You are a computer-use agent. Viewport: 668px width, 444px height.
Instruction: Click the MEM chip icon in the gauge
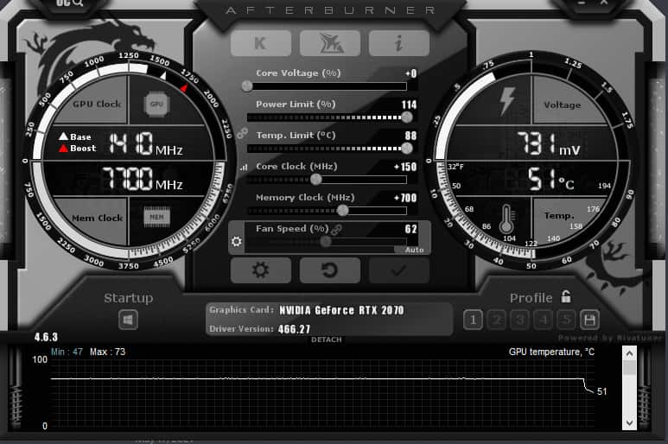(x=156, y=217)
